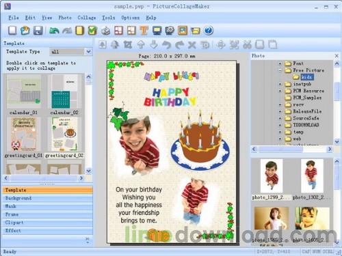Select the birthday cake clipart on canvas

[x=200, y=140]
